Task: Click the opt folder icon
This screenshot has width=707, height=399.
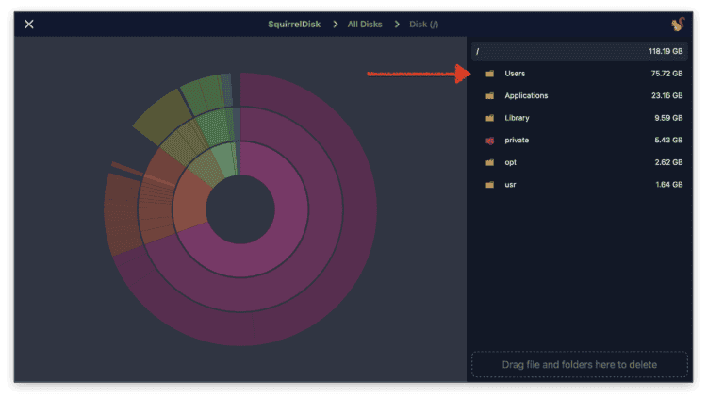Action: click(489, 162)
